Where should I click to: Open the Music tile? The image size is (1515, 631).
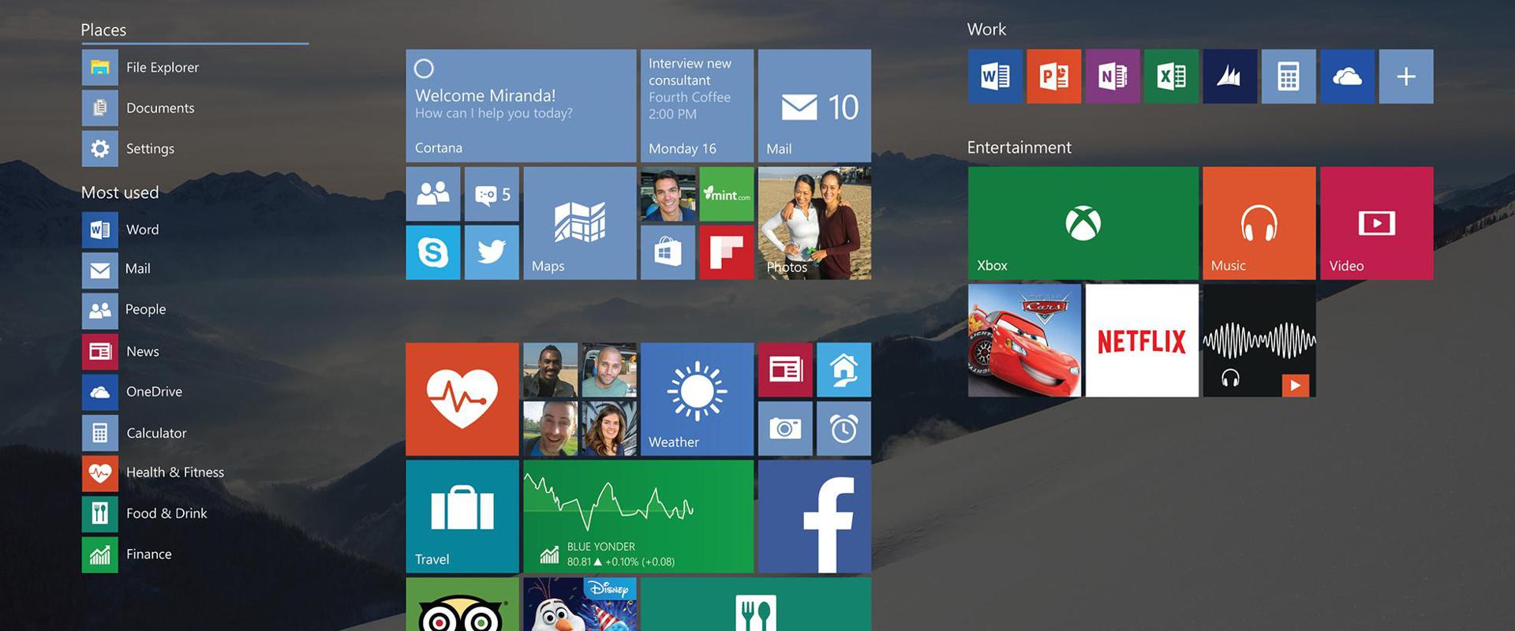coord(1259,223)
